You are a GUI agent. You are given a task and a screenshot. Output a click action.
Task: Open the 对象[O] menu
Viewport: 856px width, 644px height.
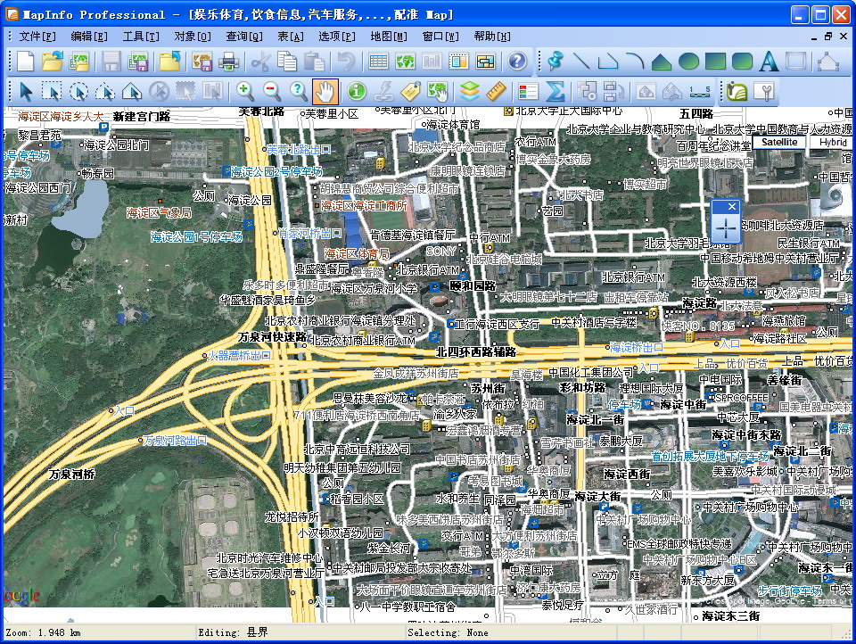coord(193,37)
